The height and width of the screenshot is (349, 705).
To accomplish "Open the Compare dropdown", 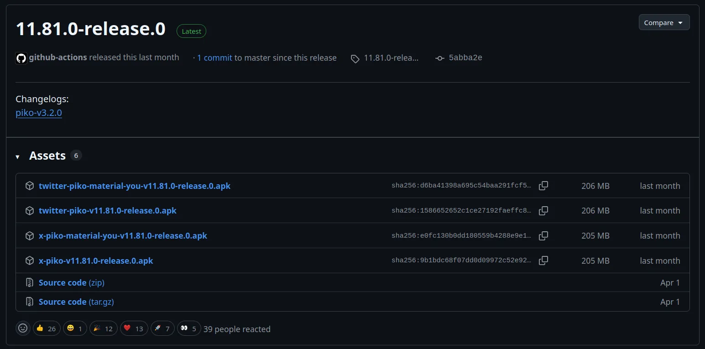I will tap(664, 22).
